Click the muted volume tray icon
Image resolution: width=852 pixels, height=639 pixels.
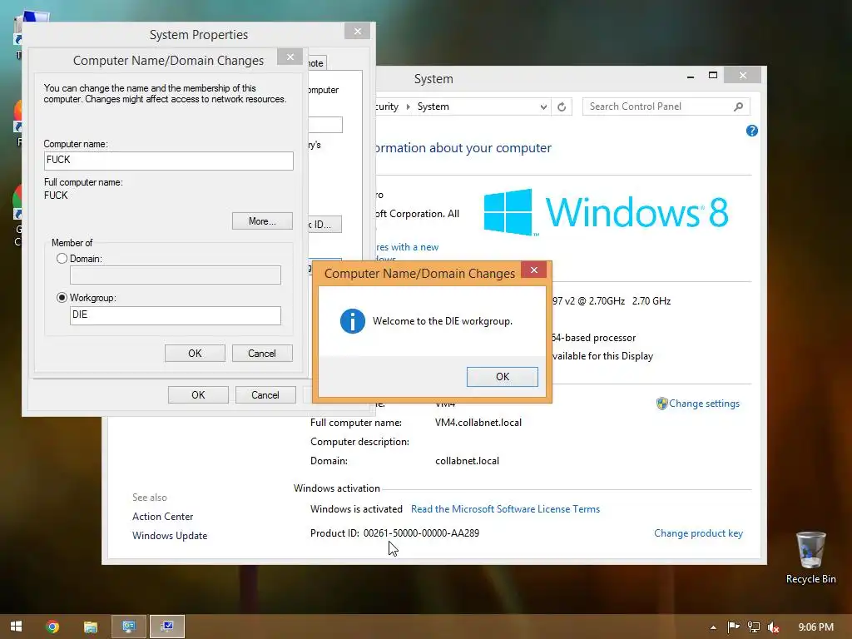[x=773, y=627]
